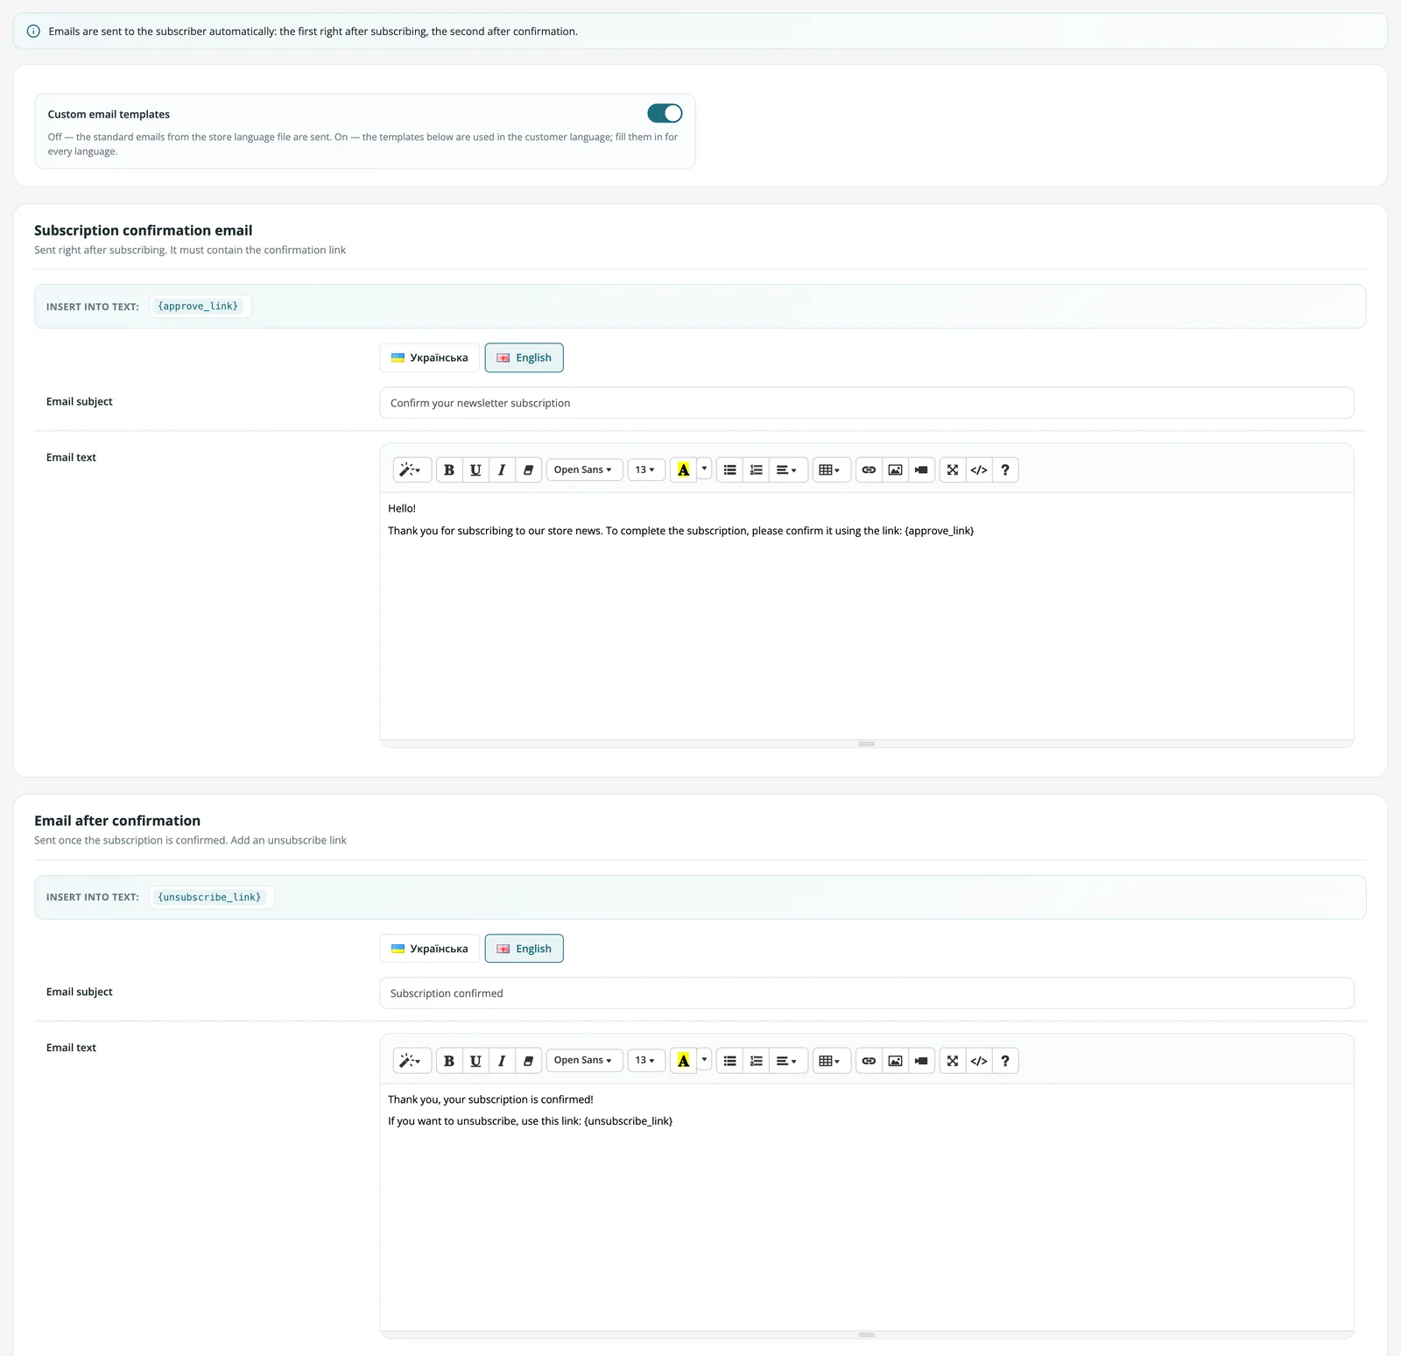Open table insert menu in confirmation editor
The width and height of the screenshot is (1401, 1356).
pyautogui.click(x=831, y=470)
